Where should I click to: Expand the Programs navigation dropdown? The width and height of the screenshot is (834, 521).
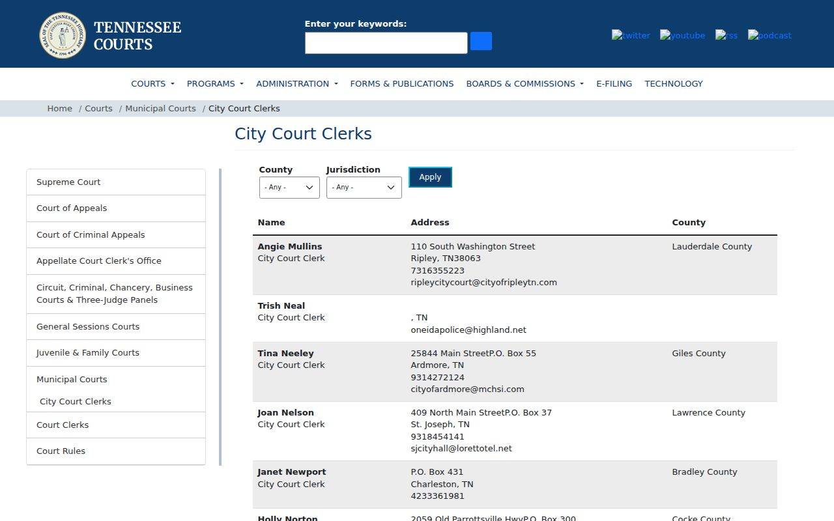pos(215,83)
